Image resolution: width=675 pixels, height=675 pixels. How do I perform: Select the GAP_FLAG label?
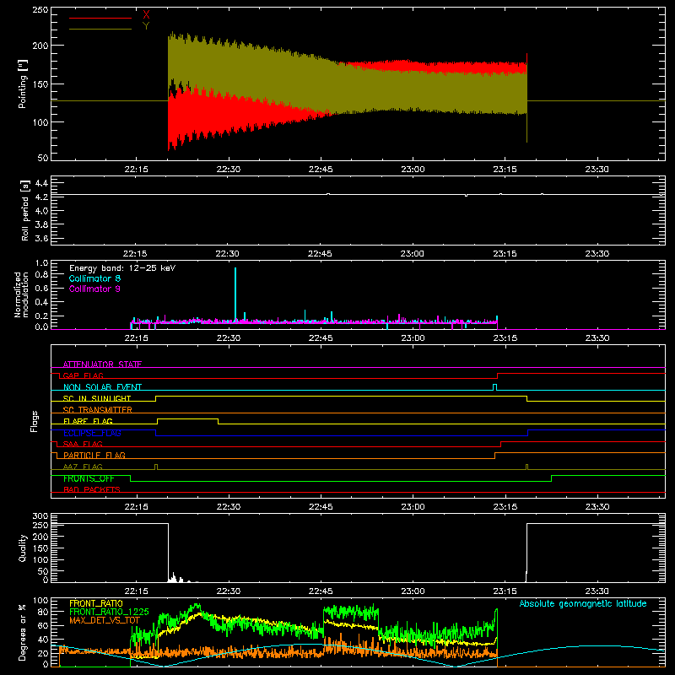tap(83, 375)
